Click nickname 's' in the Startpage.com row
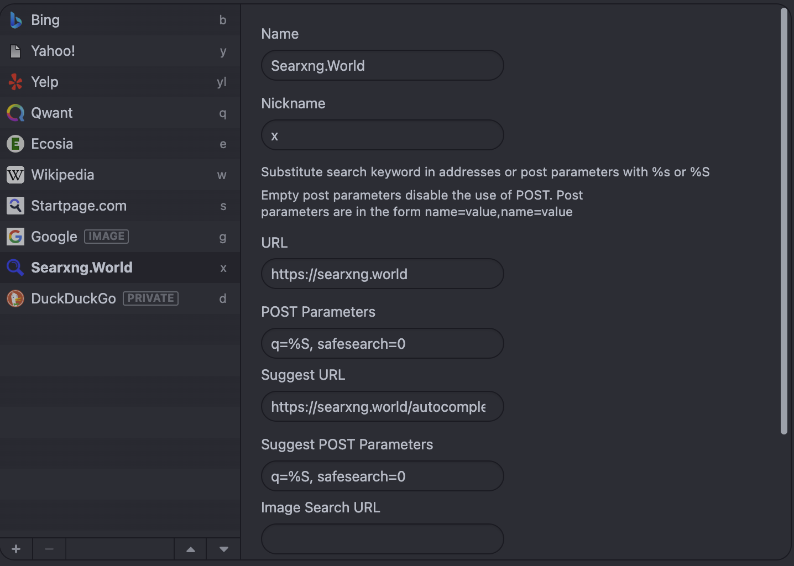The image size is (794, 566). coord(223,206)
